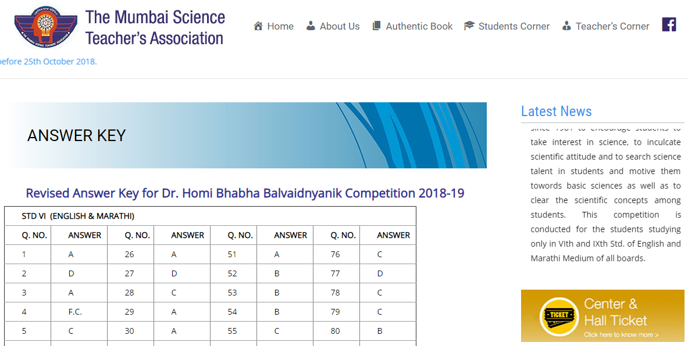Select the About Us person icon

[x=311, y=26]
